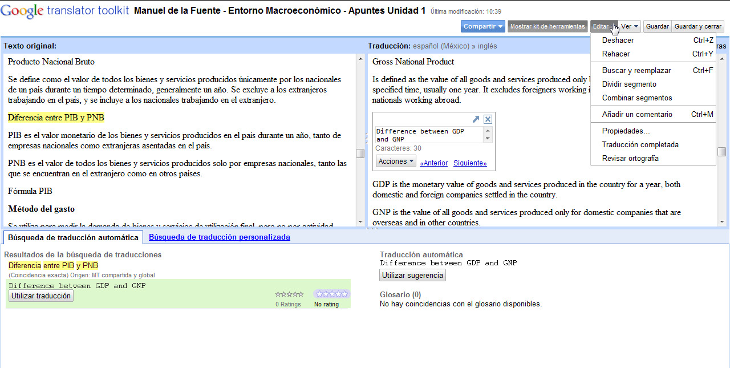
Task: Switch to Búsqueda de traducción personalizada tab
Action: 219,237
